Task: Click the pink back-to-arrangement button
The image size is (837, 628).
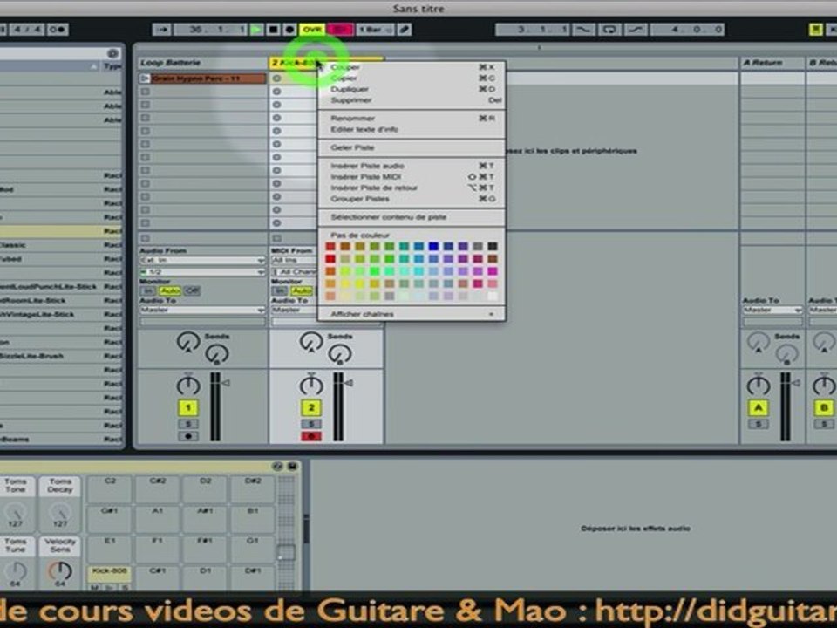Action: coord(340,30)
